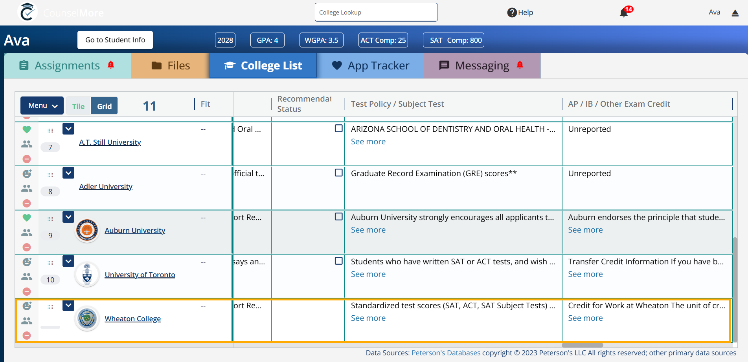Check the Recommendation Status box for Adler University
Image resolution: width=748 pixels, height=362 pixels.
coord(338,173)
